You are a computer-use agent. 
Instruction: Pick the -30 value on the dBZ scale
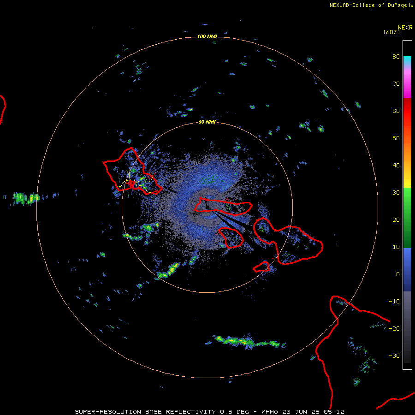[394, 356]
